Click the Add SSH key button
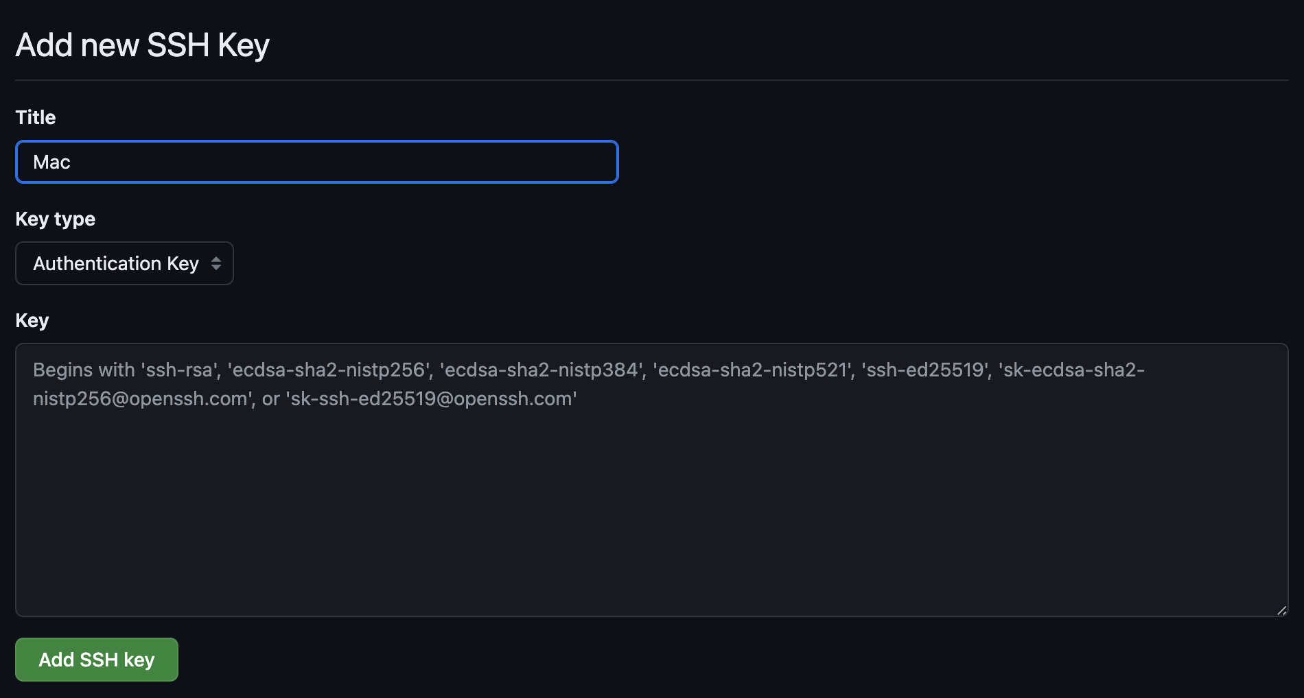 pyautogui.click(x=97, y=660)
